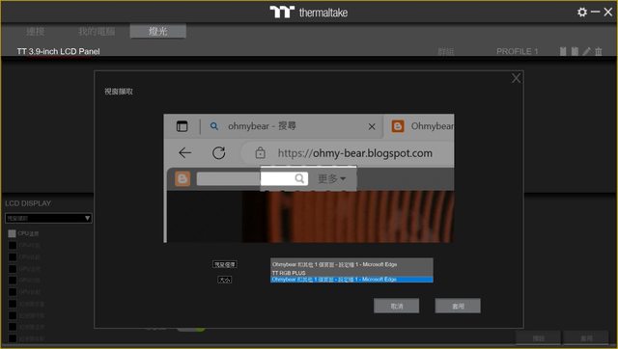Click the 群組 label next to PROFILE 1
618x349 pixels.
click(x=446, y=51)
